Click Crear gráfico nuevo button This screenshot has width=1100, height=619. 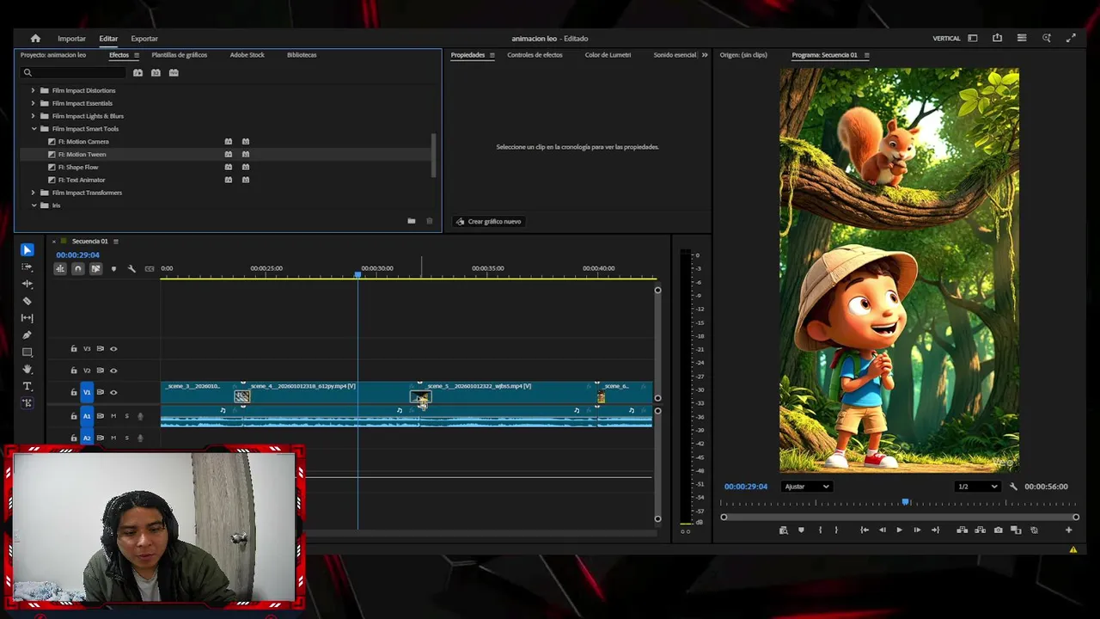pos(488,222)
